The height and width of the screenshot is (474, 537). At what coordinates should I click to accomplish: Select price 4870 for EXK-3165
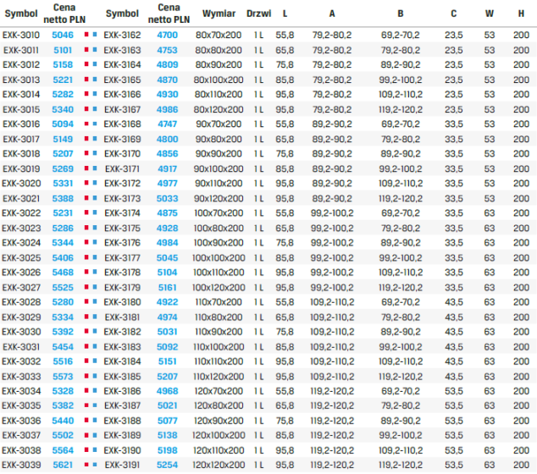[x=167, y=80]
